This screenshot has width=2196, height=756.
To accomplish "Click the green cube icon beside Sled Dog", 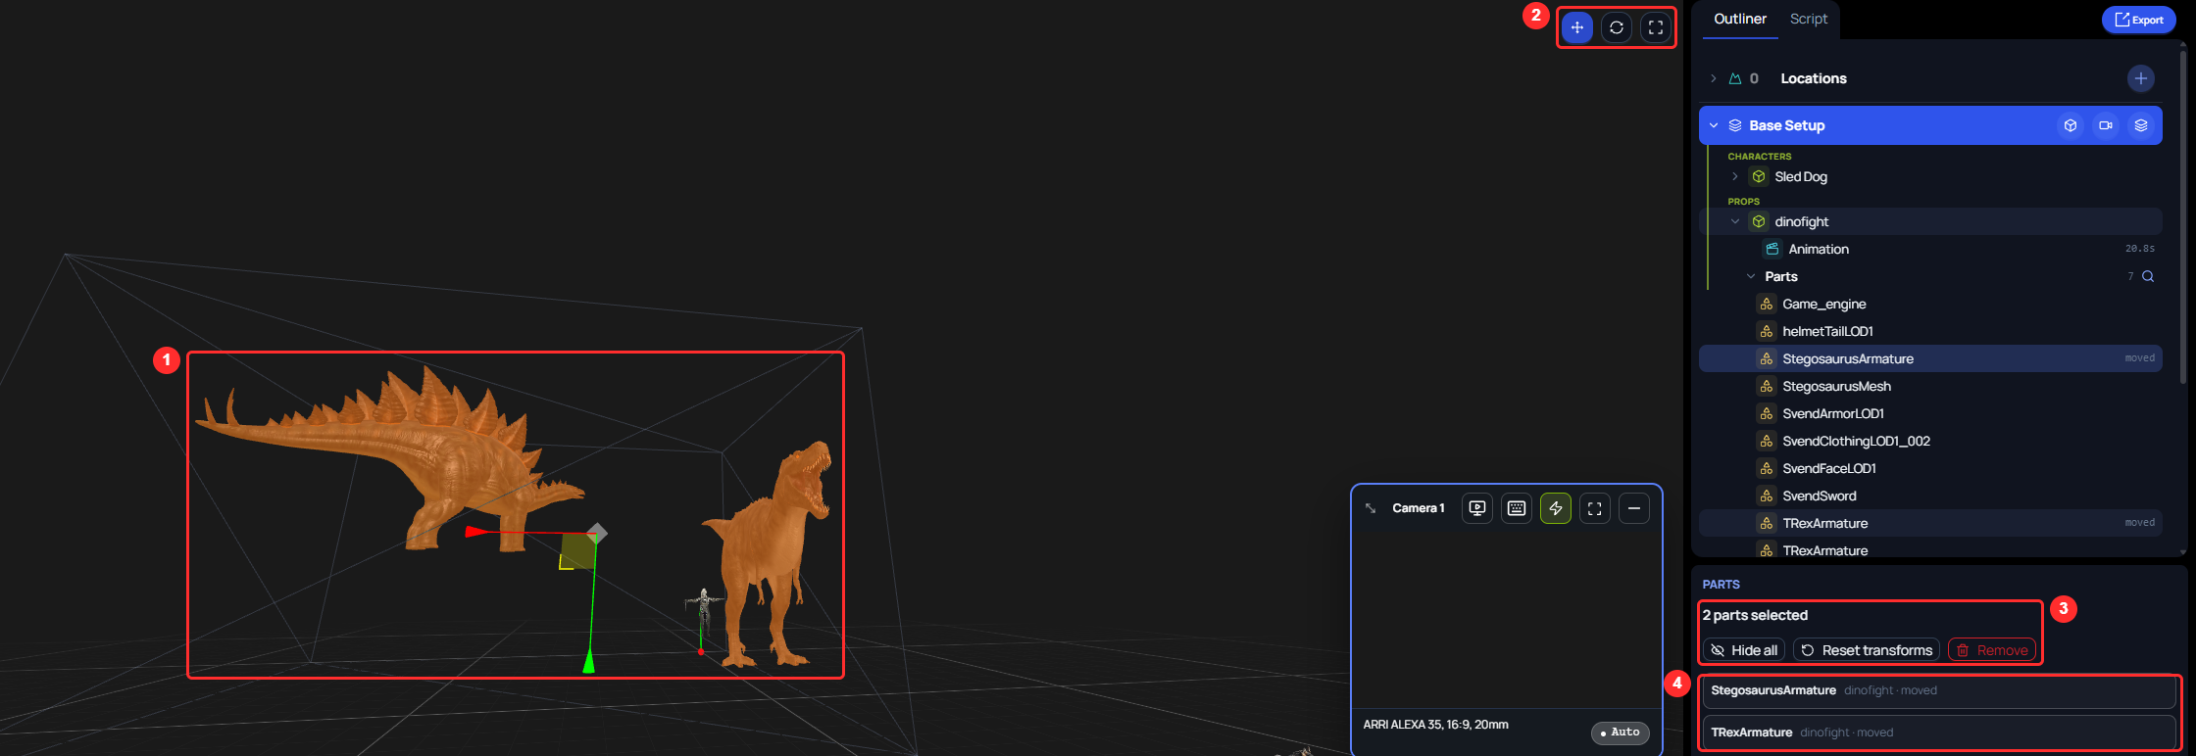I will pos(1759,176).
